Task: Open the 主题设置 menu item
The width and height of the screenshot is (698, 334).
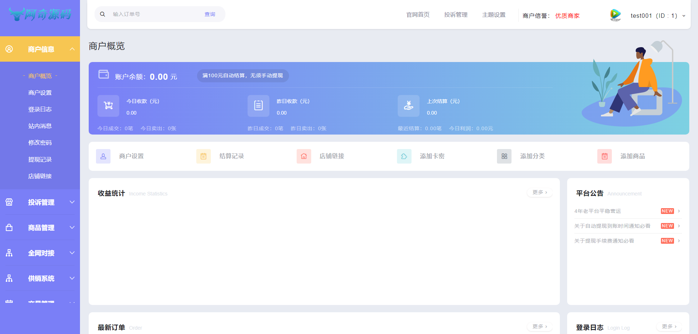Action: [494, 15]
